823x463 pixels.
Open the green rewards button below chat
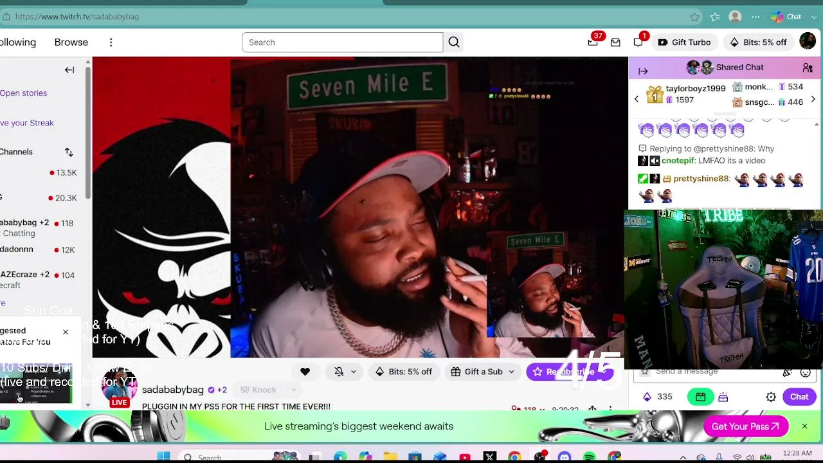coord(700,397)
